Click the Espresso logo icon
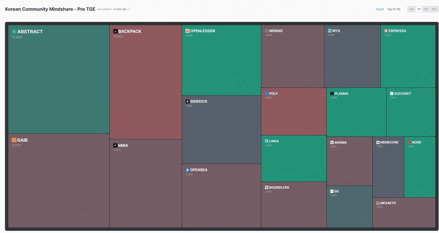The height and width of the screenshot is (233, 439). [x=386, y=31]
